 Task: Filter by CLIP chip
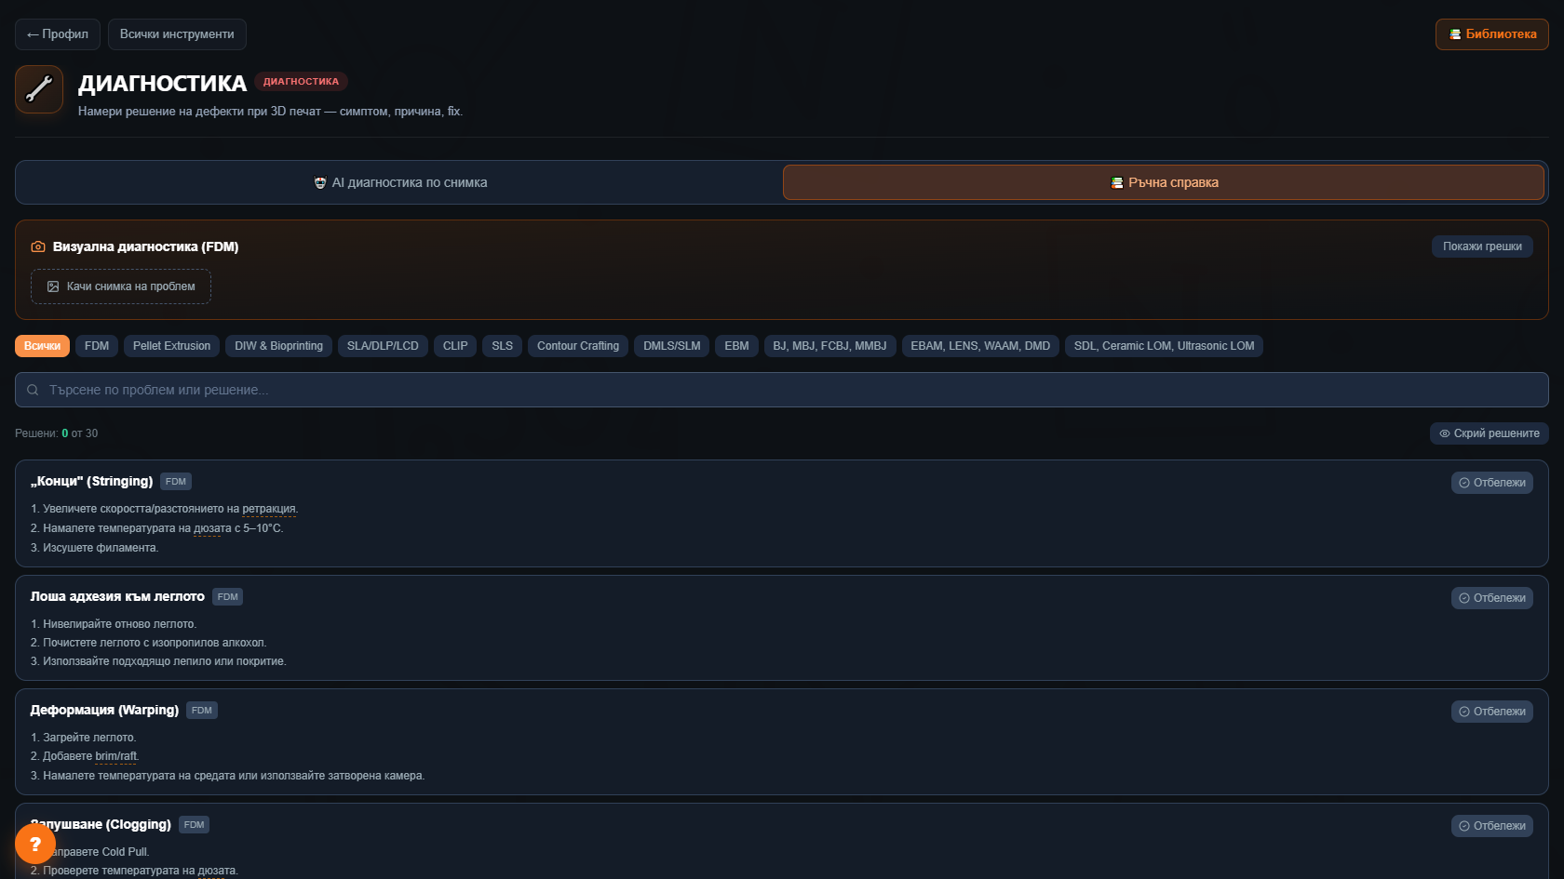point(455,346)
